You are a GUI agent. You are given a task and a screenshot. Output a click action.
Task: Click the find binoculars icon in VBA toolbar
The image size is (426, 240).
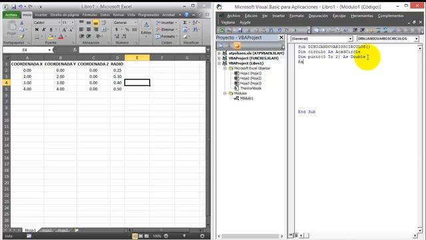(x=271, y=30)
